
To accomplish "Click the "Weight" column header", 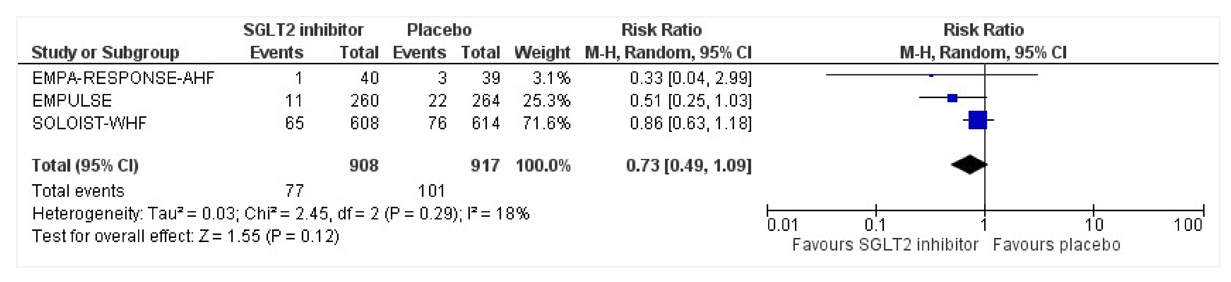I will click(542, 52).
